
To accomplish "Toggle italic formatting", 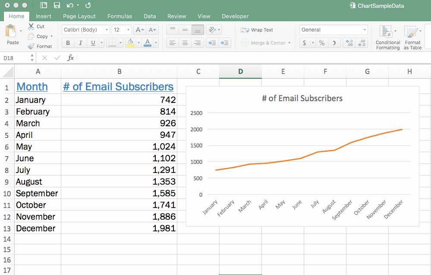I will click(x=80, y=43).
